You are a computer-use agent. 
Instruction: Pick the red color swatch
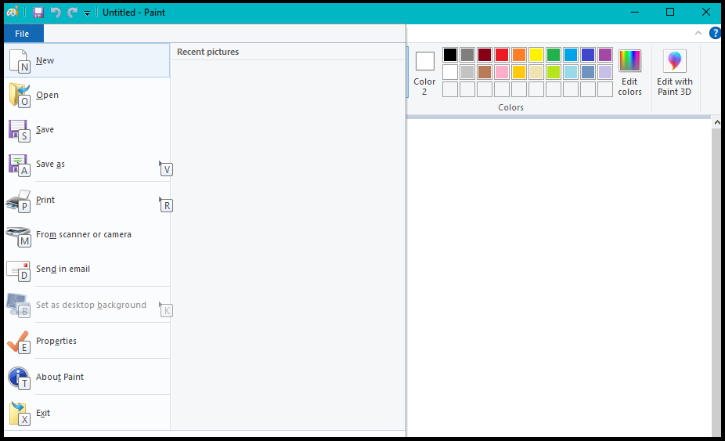point(502,55)
